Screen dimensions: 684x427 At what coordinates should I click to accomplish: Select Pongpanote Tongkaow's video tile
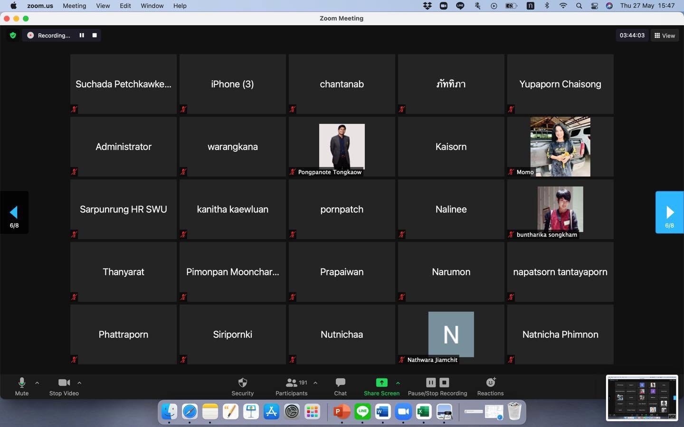342,147
